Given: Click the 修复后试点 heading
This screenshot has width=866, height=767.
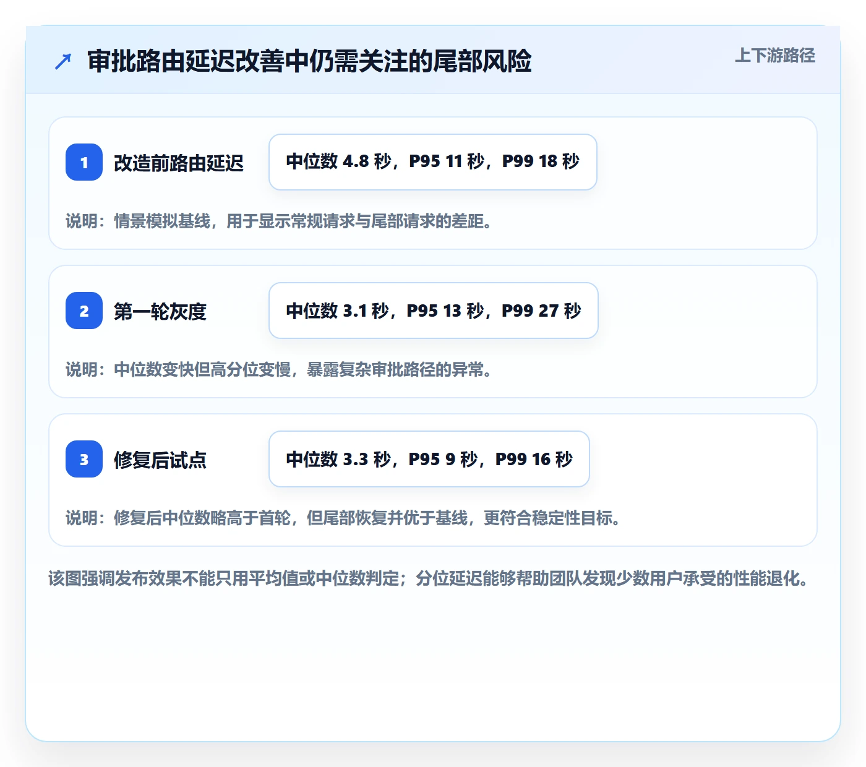Looking at the screenshot, I should 160,460.
